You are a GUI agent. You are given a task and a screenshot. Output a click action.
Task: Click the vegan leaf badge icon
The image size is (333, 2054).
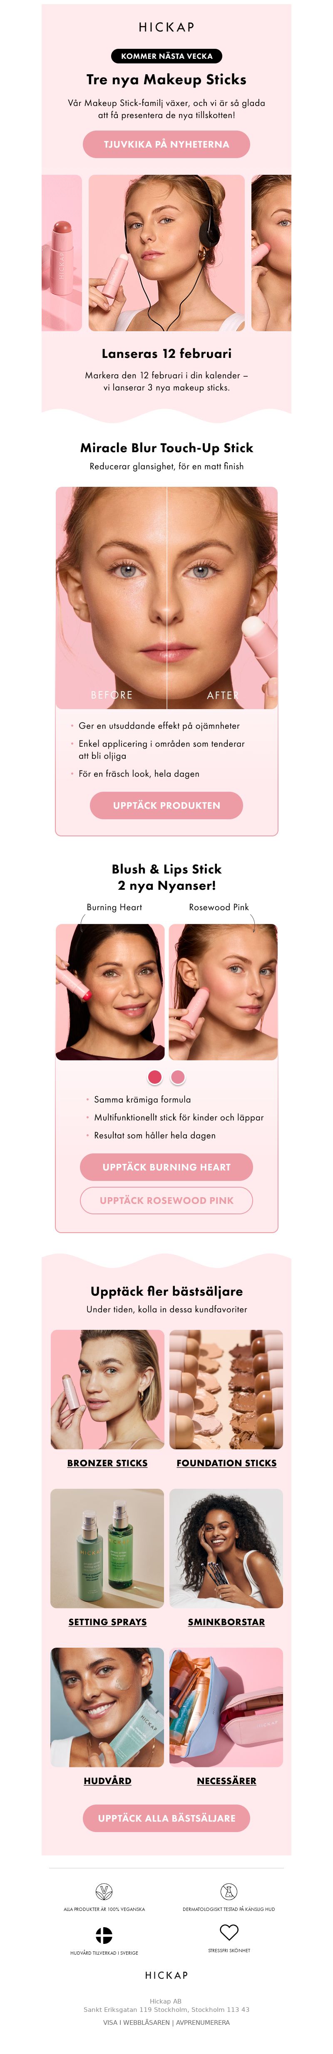104,1891
